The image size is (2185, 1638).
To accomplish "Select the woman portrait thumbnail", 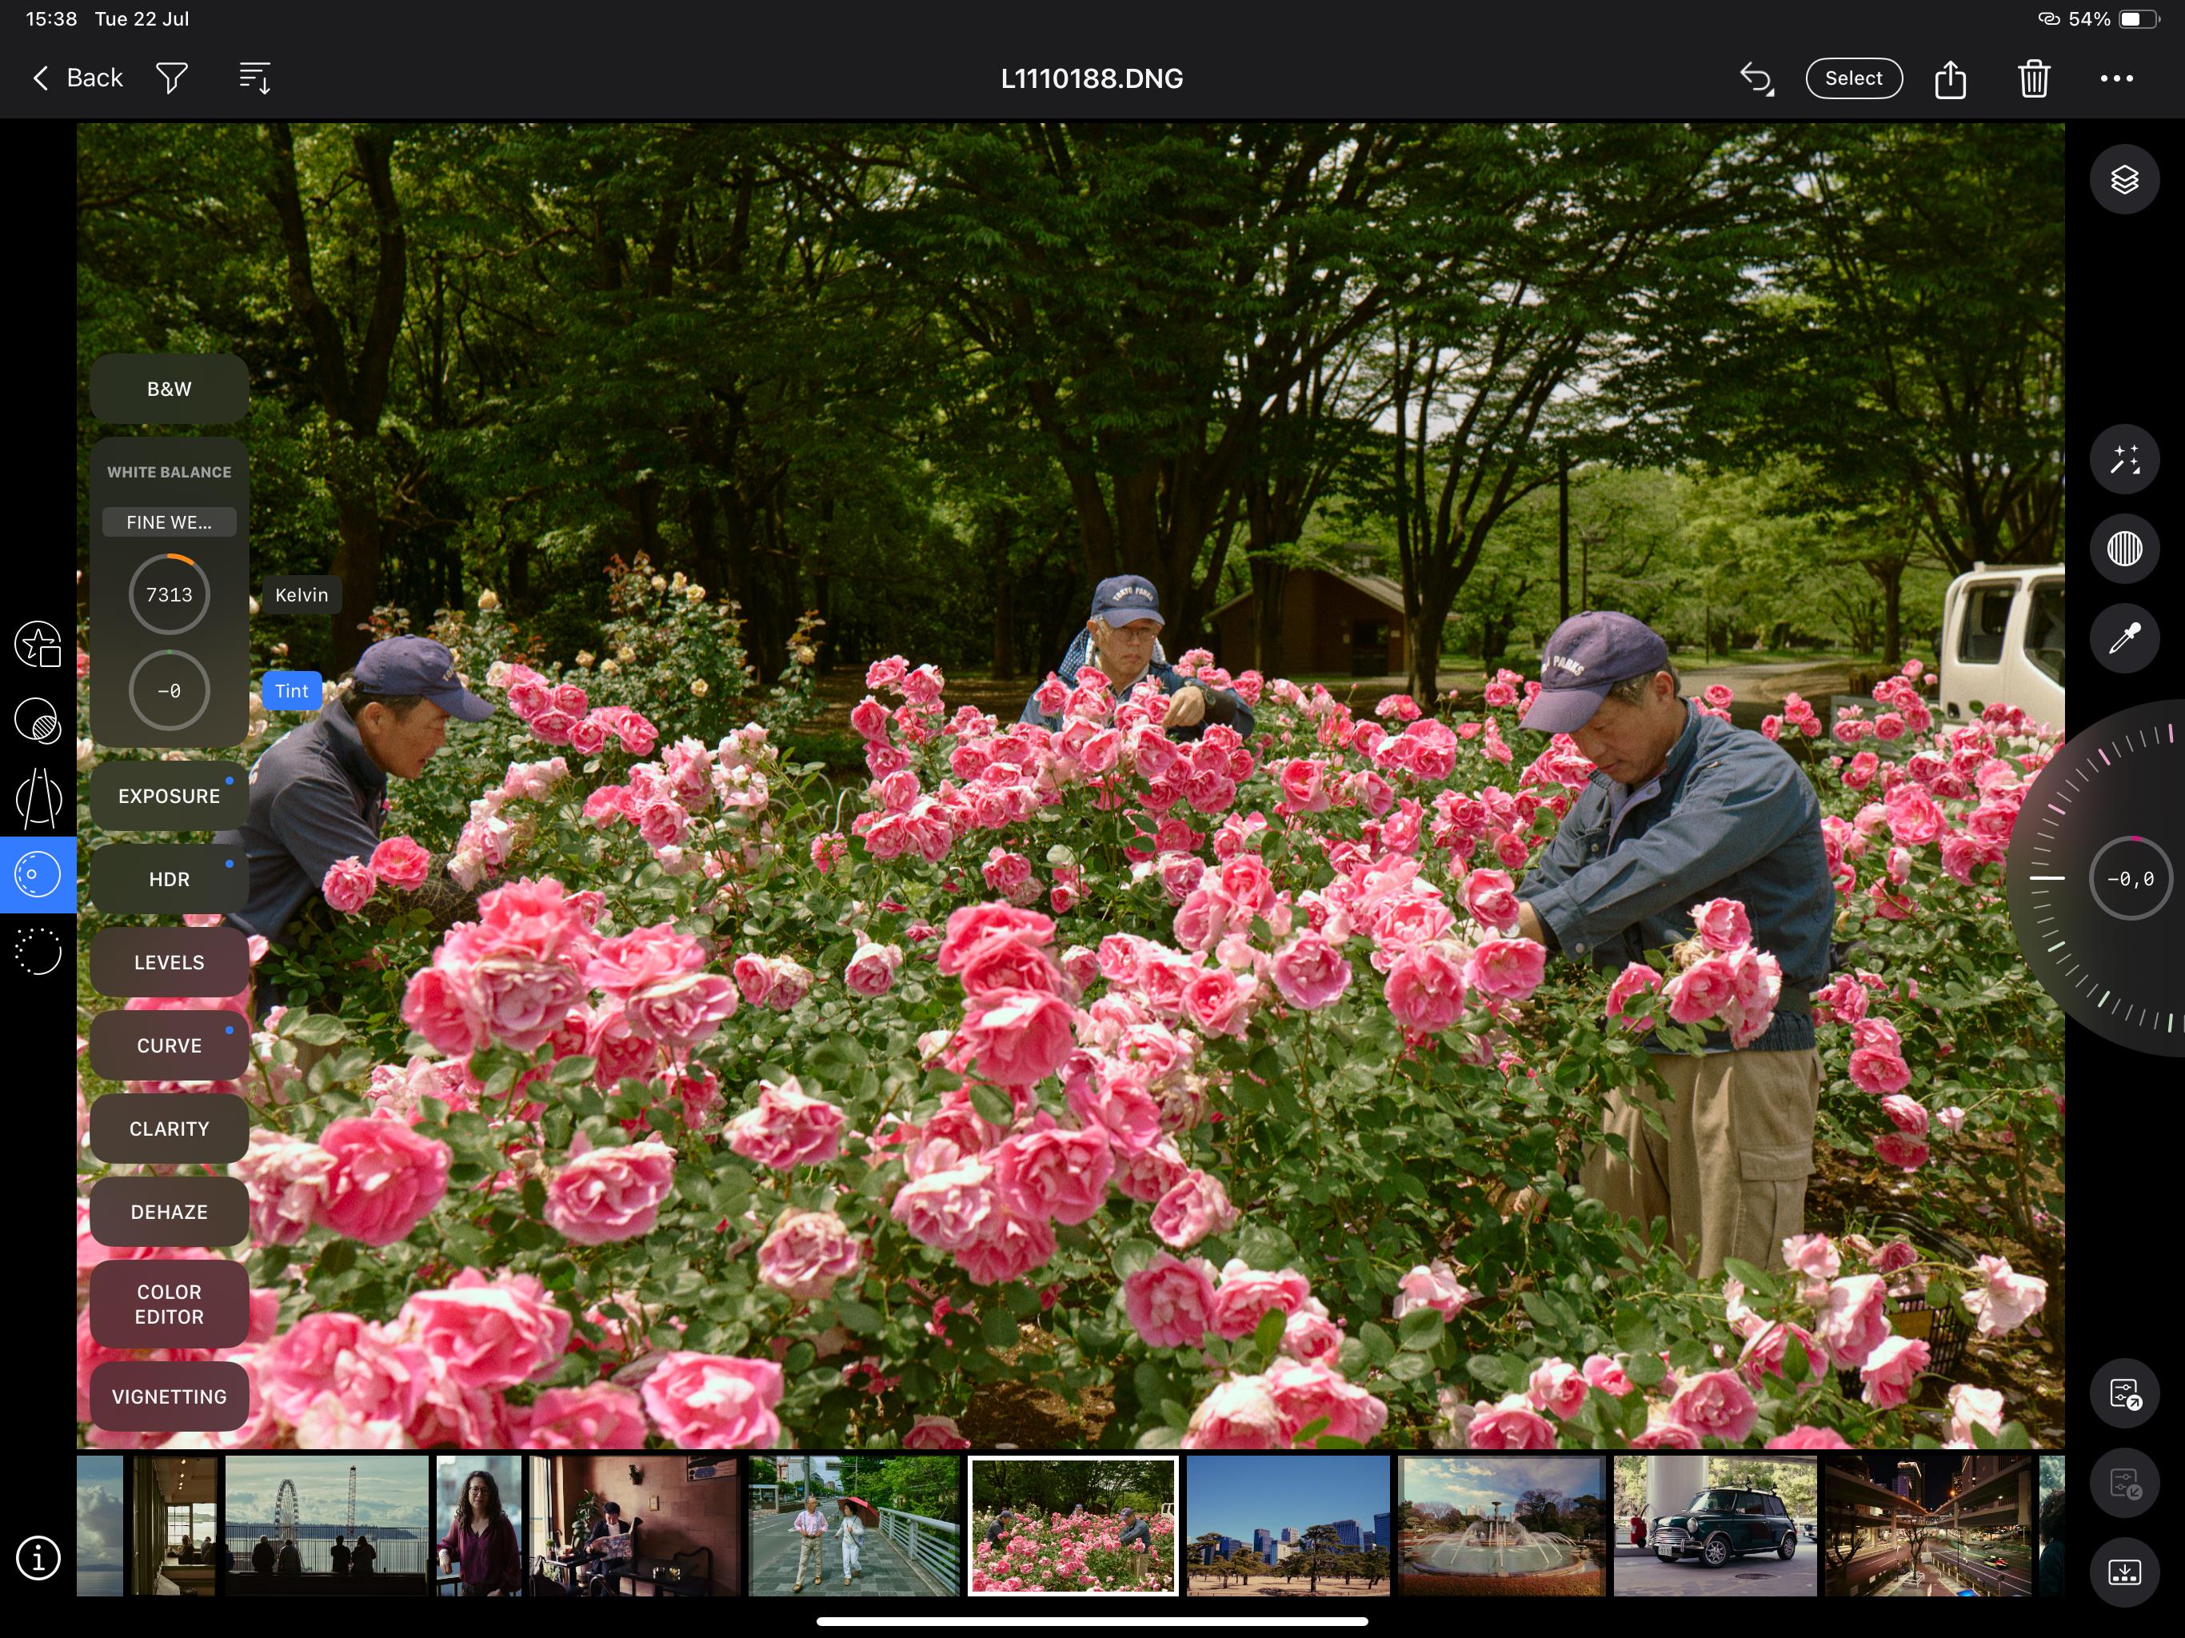I will [479, 1525].
